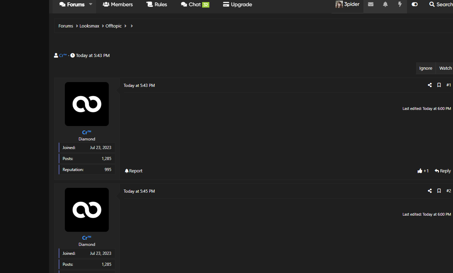Viewport: 453px width, 273px height.
Task: Open the Members tab
Action: pos(118,4)
